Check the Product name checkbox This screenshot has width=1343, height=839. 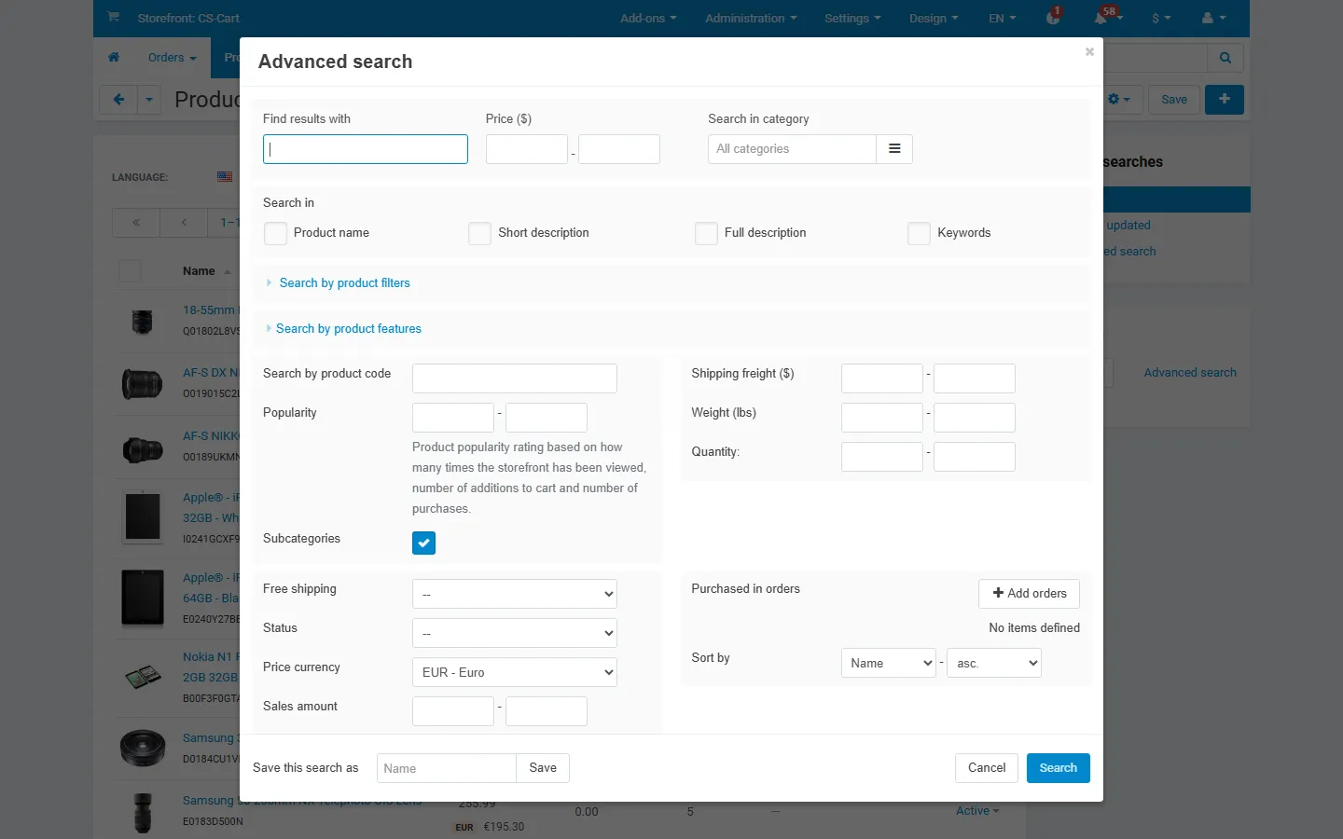click(275, 233)
